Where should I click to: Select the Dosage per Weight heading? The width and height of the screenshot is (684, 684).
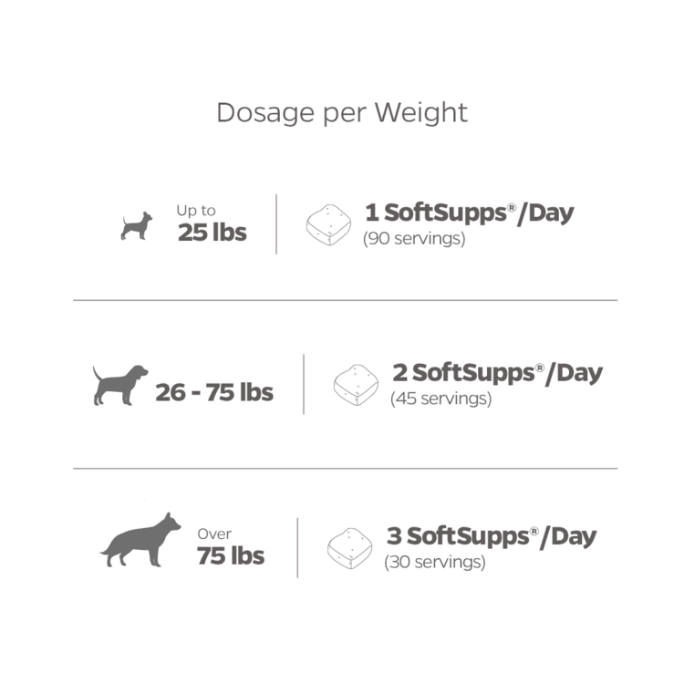[342, 112]
